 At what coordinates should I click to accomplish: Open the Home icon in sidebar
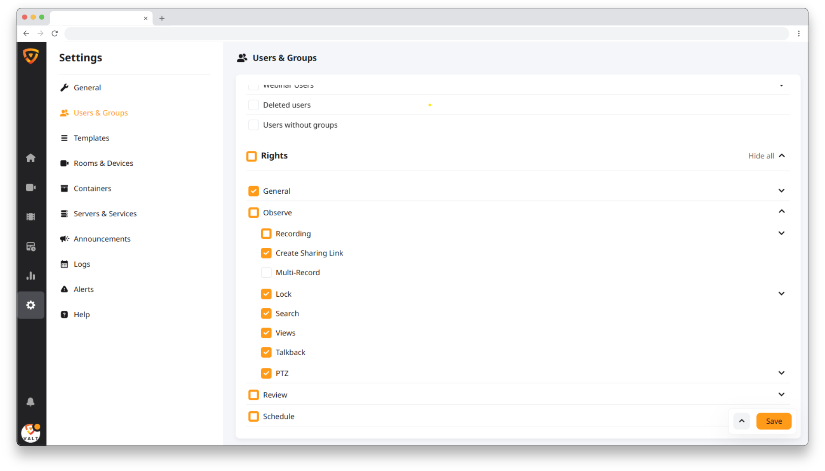[x=31, y=158]
